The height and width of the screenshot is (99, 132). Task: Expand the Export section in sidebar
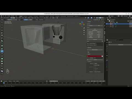pyautogui.click(x=89, y=54)
